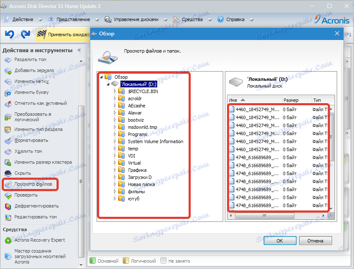Open the Действия menu
Screen dimensions: 354x269
pyautogui.click(x=23, y=20)
